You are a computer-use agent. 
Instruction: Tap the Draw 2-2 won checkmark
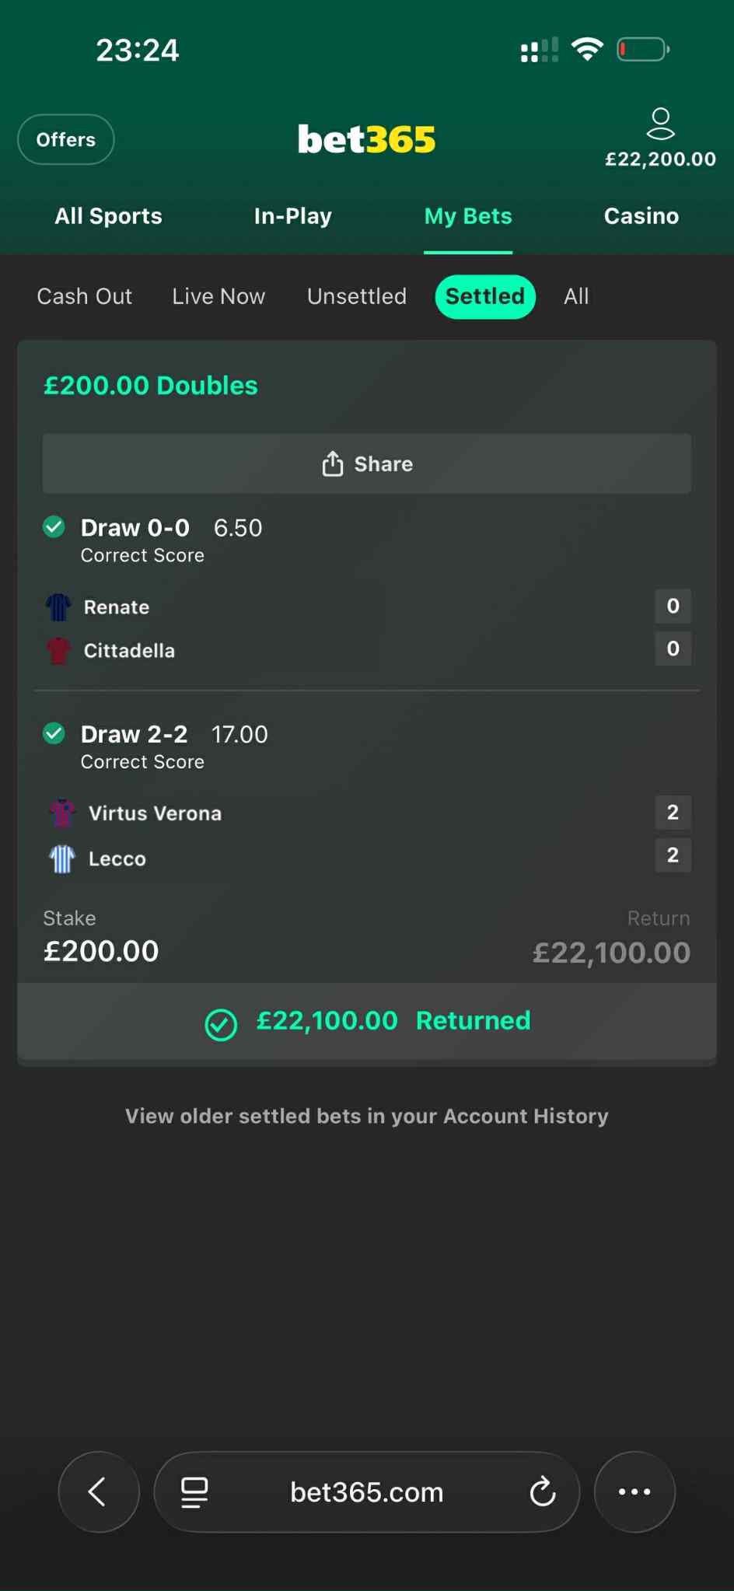54,733
